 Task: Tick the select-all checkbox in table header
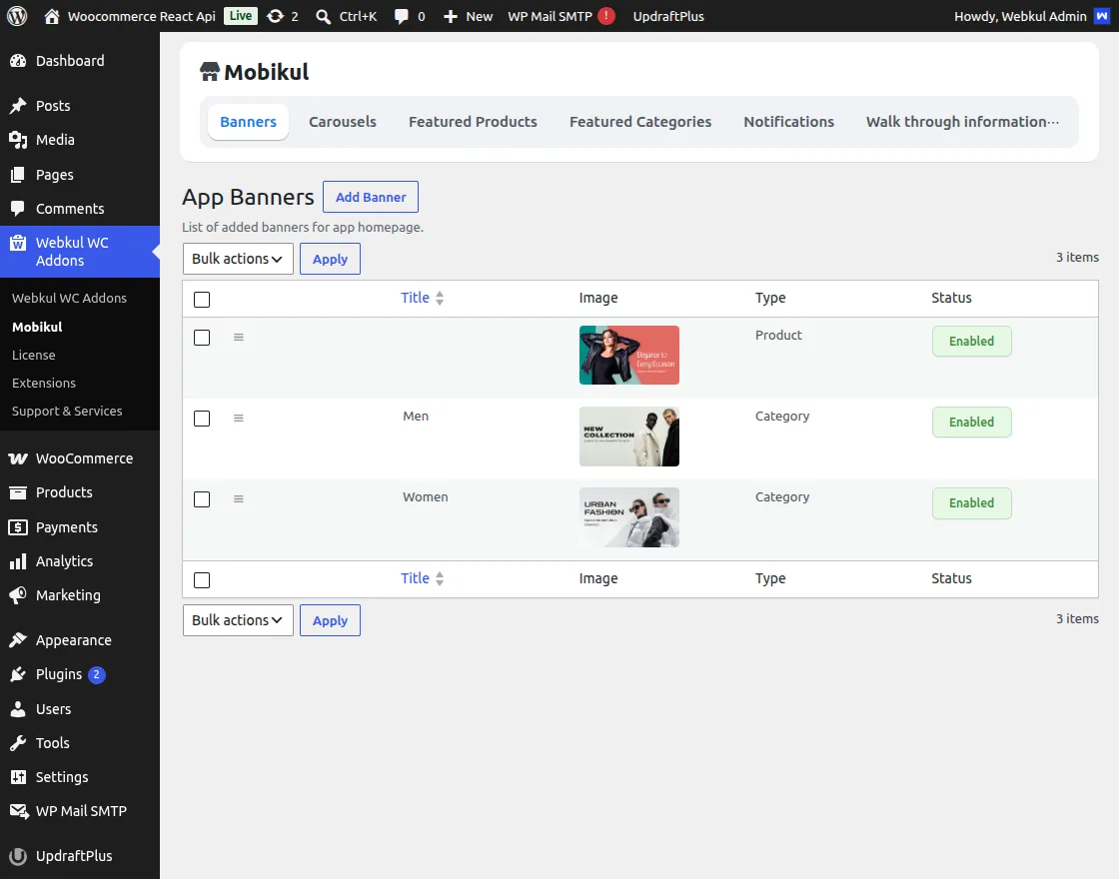click(x=202, y=299)
